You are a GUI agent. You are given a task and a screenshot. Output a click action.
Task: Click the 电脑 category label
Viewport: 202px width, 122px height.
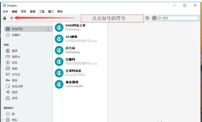[15, 69]
